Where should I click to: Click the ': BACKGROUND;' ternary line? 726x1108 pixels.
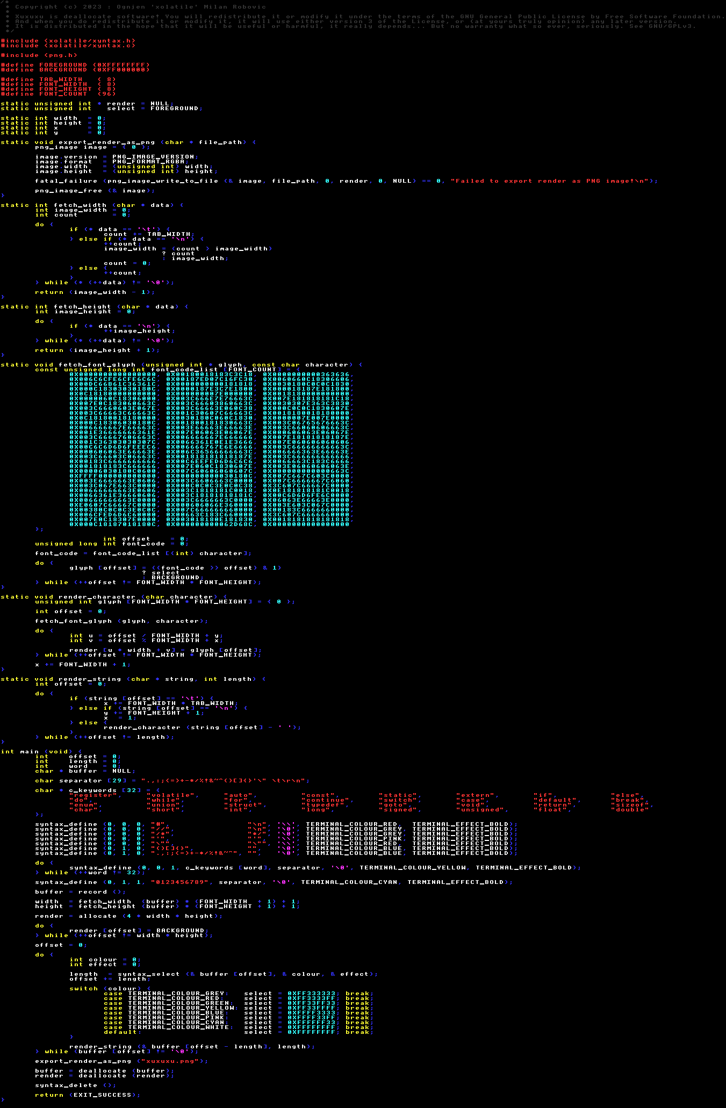tap(172, 578)
